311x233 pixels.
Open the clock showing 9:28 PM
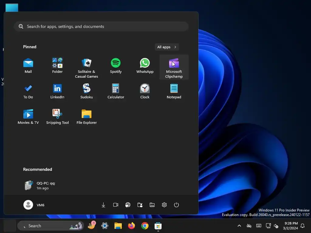pos(291,226)
